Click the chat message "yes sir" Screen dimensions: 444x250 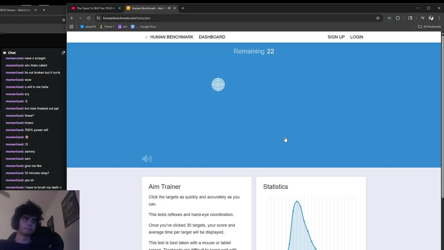pos(29,180)
